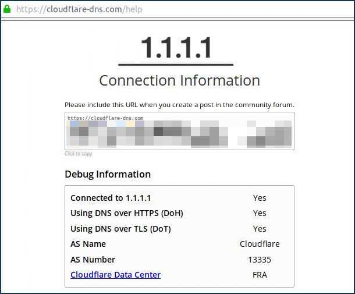Click the 'Click to copy' label
This screenshot has height=294, width=355.
pos(79,154)
